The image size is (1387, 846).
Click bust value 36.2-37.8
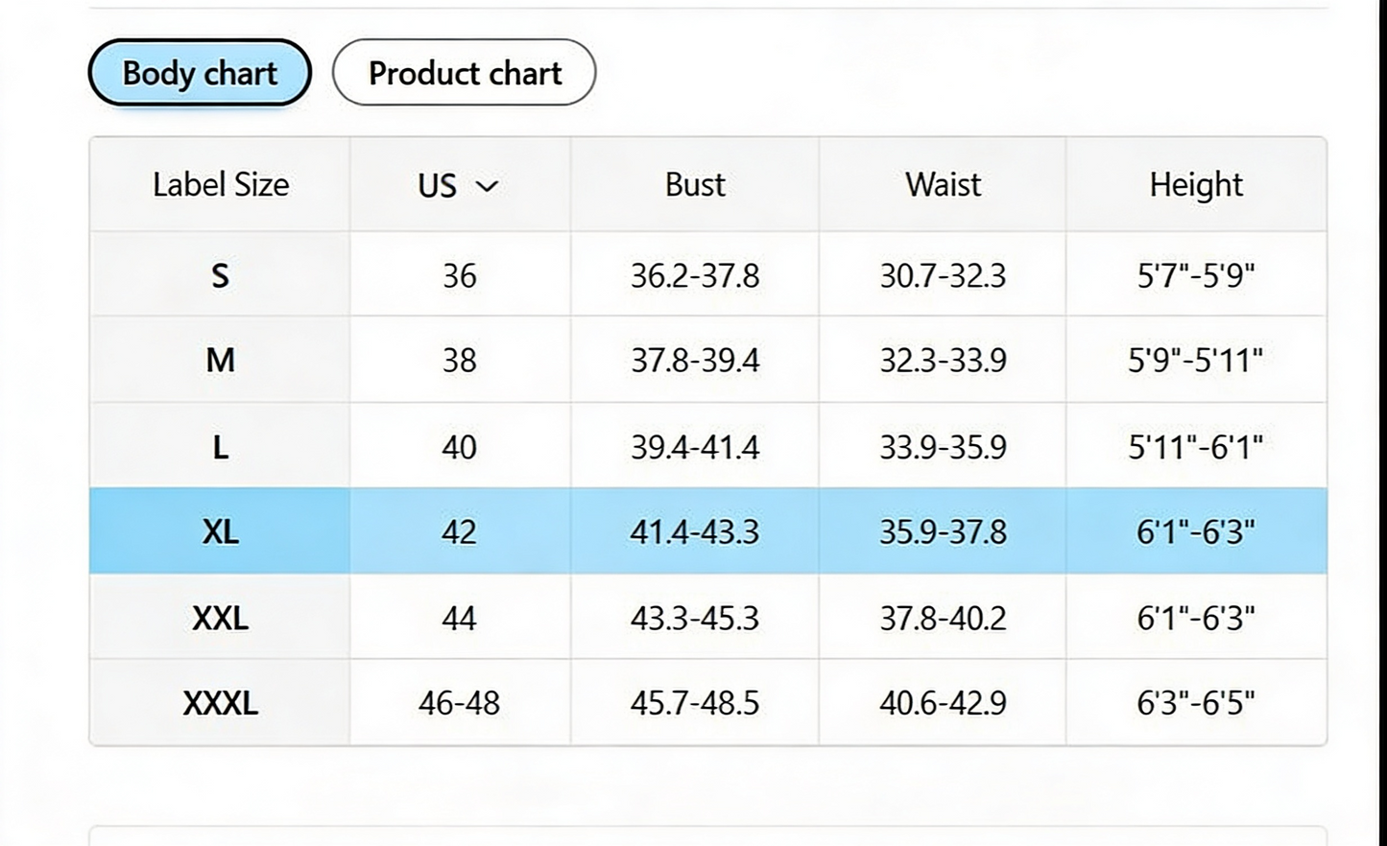pyautogui.click(x=695, y=275)
